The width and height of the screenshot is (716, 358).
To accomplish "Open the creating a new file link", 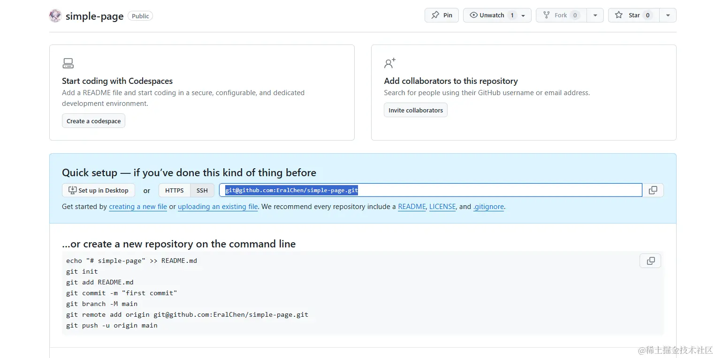I will coord(138,207).
